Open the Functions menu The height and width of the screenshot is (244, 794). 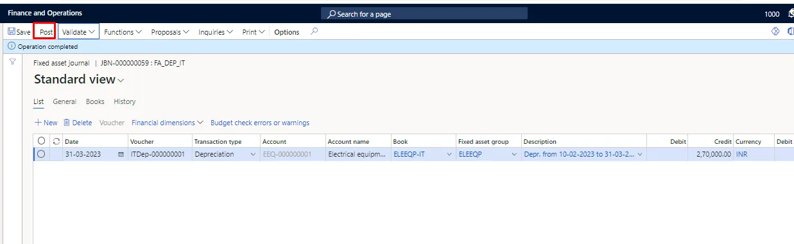tap(123, 32)
